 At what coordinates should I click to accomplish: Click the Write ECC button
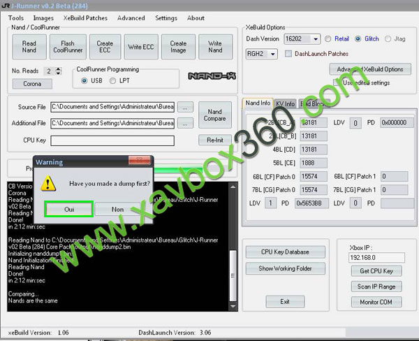(141, 47)
